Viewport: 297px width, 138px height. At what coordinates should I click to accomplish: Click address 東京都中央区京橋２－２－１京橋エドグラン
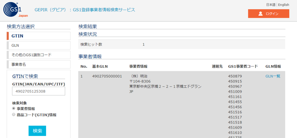pos(165,87)
